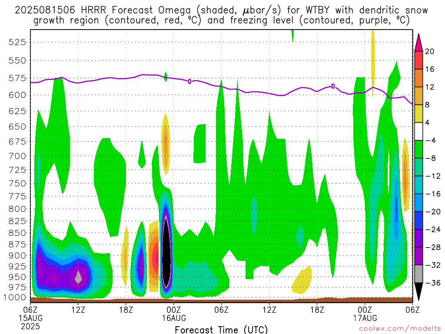Click the 575 pressure level label
The width and height of the screenshot is (445, 334).
pos(17,78)
